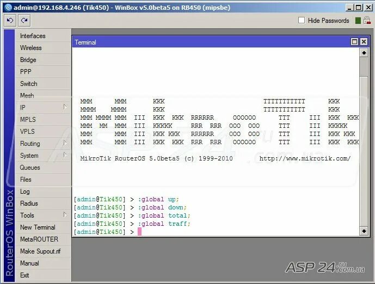Click the IP menu label
This screenshot has width=375, height=284.
[23, 108]
